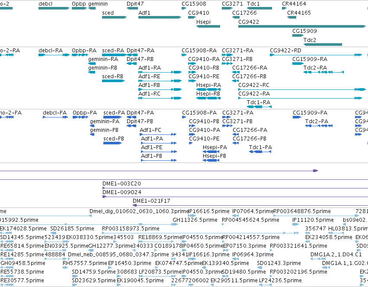The width and height of the screenshot is (368, 287).
Task: Click the debcl gene bar
Action: click(x=54, y=8)
